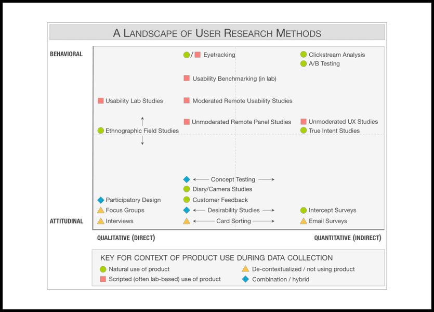Click the BEHAVIORAL axis label
The image size is (434, 312).
pos(66,54)
